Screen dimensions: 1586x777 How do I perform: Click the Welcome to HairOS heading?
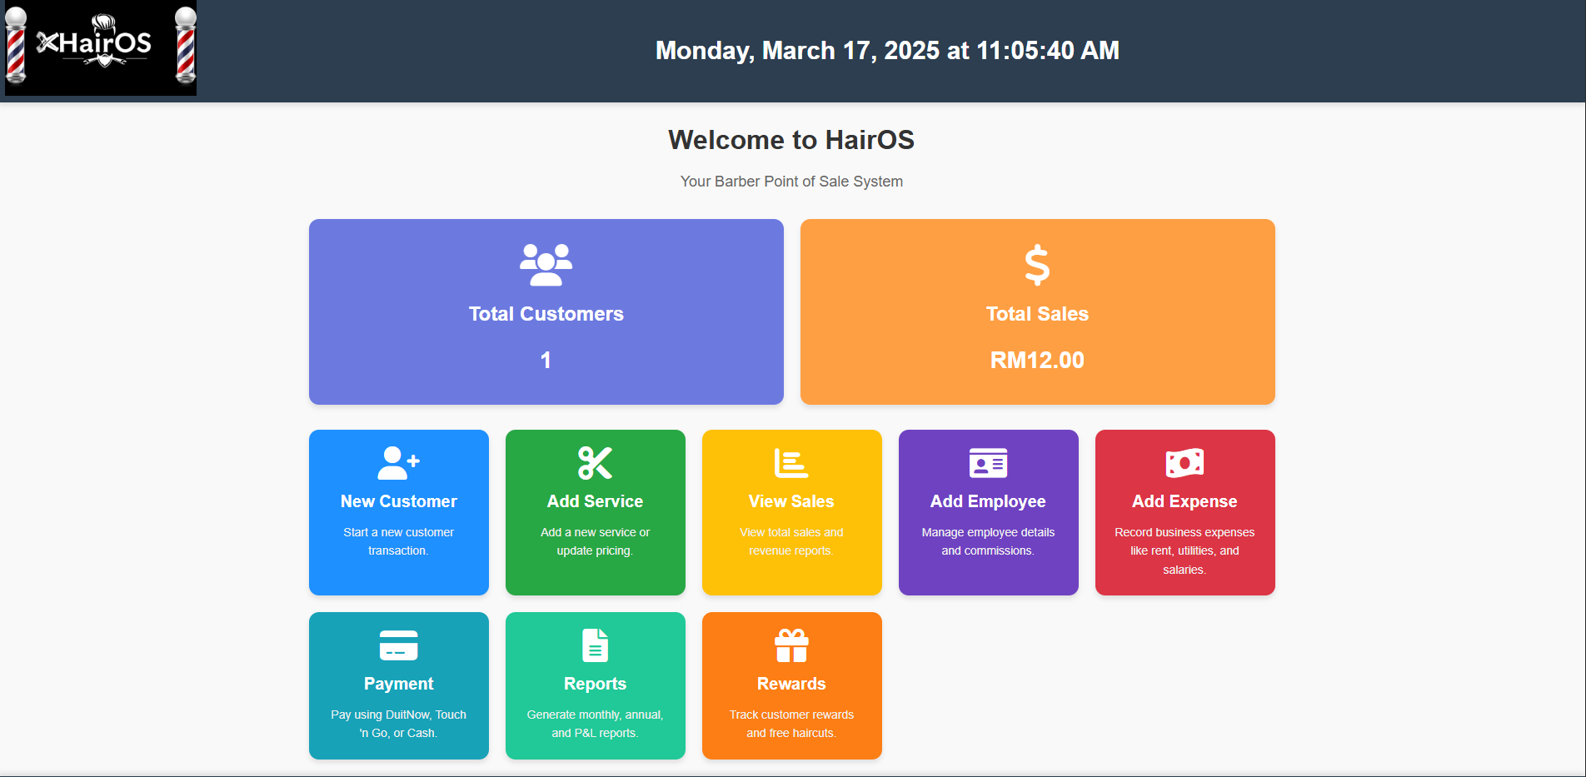point(791,140)
